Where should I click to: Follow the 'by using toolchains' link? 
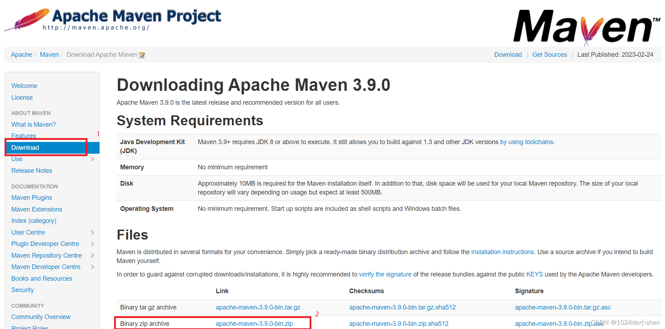click(526, 142)
